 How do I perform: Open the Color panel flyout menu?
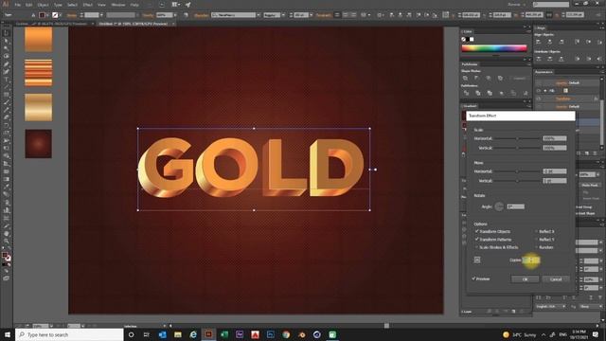point(528,31)
